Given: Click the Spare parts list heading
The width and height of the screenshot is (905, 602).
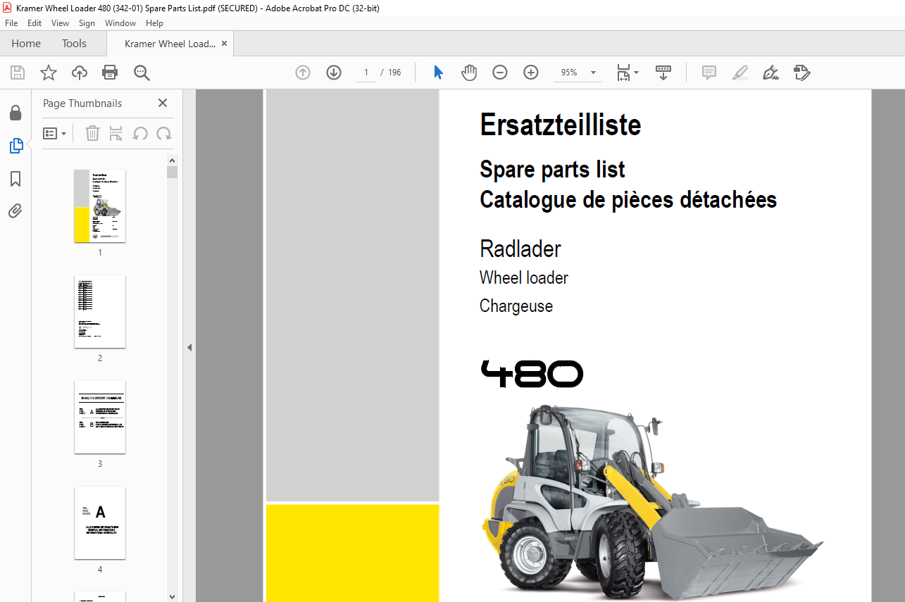Looking at the screenshot, I should click(552, 170).
